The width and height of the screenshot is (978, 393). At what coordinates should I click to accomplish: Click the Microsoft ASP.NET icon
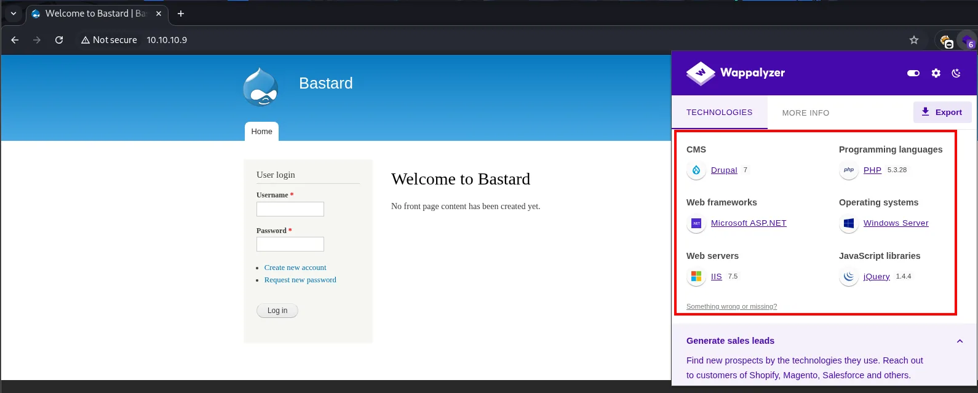coord(696,223)
